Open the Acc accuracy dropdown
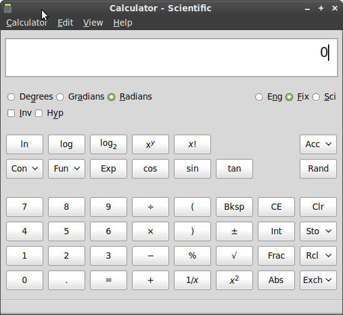 tap(318, 144)
